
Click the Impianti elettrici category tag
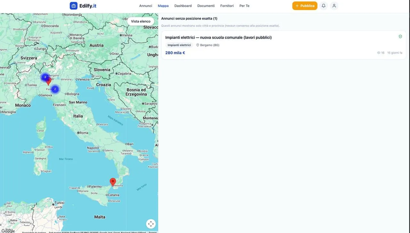(x=179, y=45)
